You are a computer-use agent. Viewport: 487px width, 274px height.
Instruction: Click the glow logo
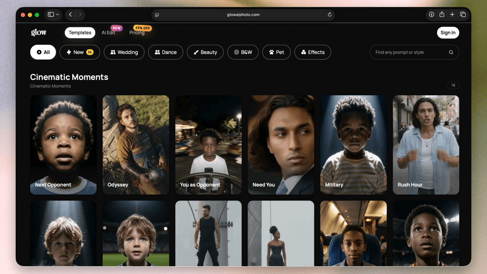[x=39, y=32]
